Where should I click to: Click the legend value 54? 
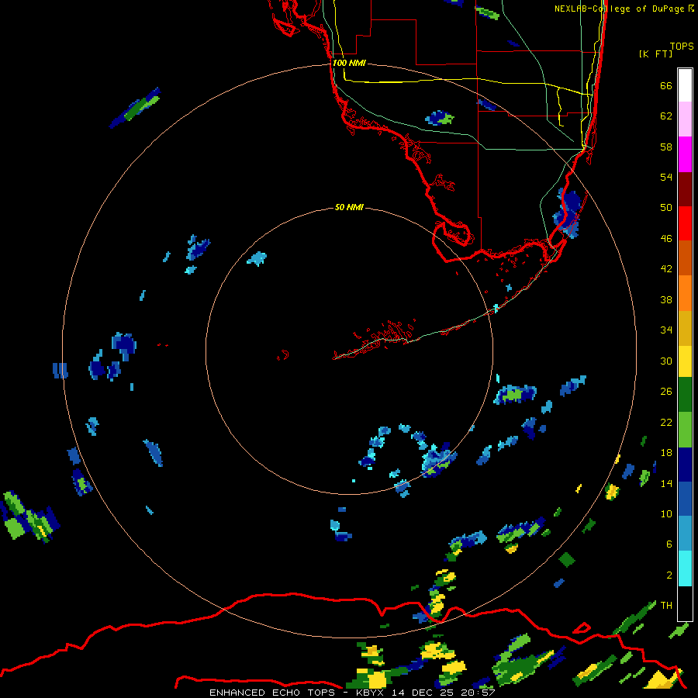click(x=666, y=177)
